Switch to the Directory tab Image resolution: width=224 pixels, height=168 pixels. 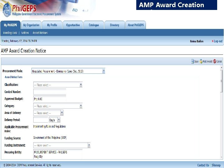point(114,25)
